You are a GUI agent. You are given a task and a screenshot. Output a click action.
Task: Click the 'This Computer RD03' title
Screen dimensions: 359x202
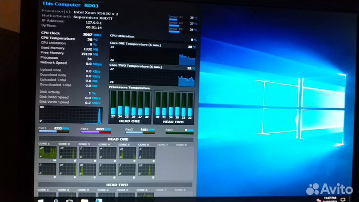pyautogui.click(x=70, y=4)
